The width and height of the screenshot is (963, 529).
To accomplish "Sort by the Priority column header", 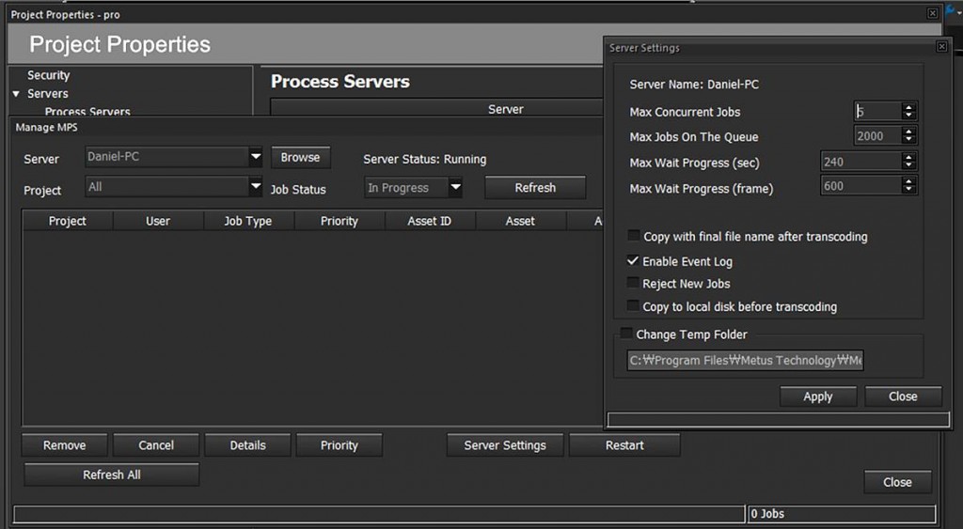I will pyautogui.click(x=339, y=221).
